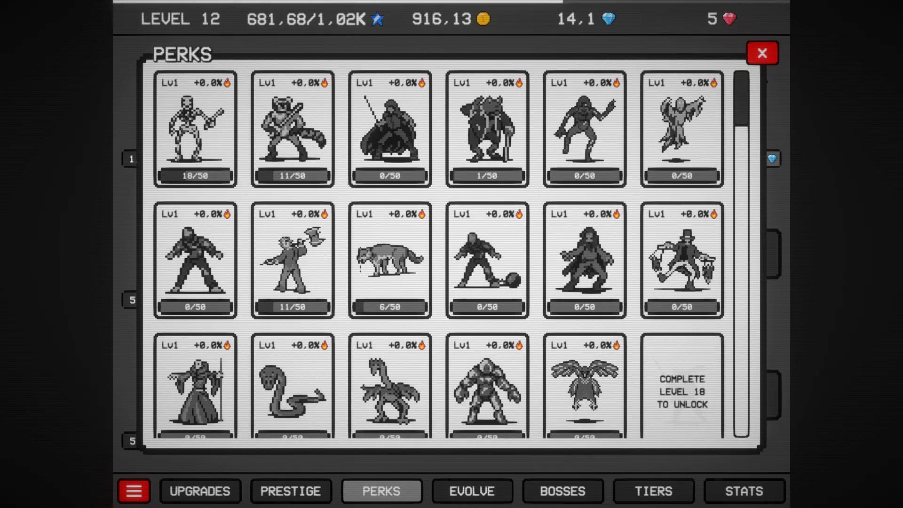The height and width of the screenshot is (508, 903).
Task: Click the wolf card 6/50 progress bar
Action: pos(390,307)
